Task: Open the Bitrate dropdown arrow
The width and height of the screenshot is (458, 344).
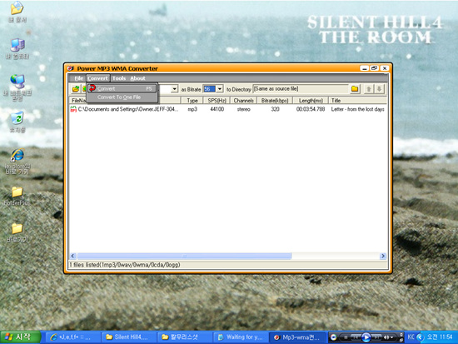Action: tap(220, 89)
